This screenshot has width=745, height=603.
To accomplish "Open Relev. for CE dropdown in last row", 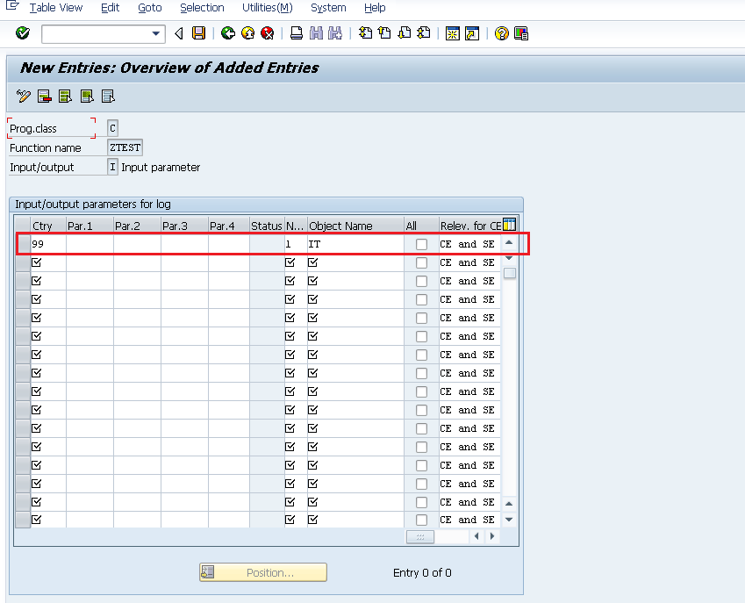I will pyautogui.click(x=469, y=520).
